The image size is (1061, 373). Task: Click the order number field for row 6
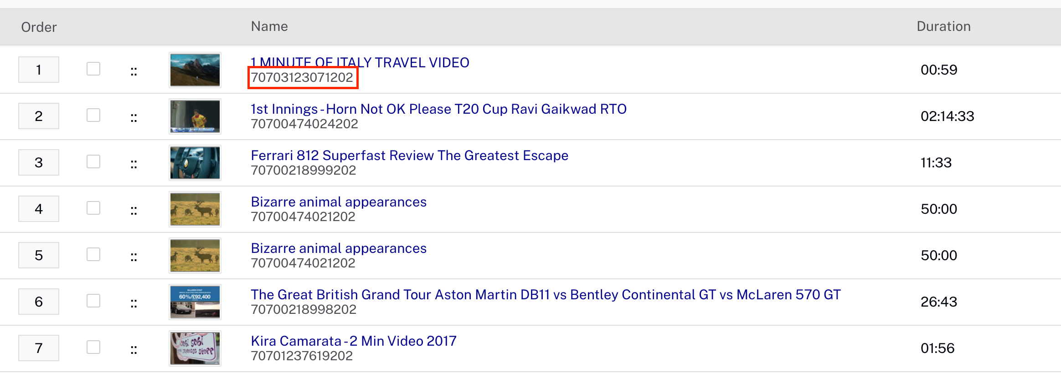pyautogui.click(x=39, y=302)
